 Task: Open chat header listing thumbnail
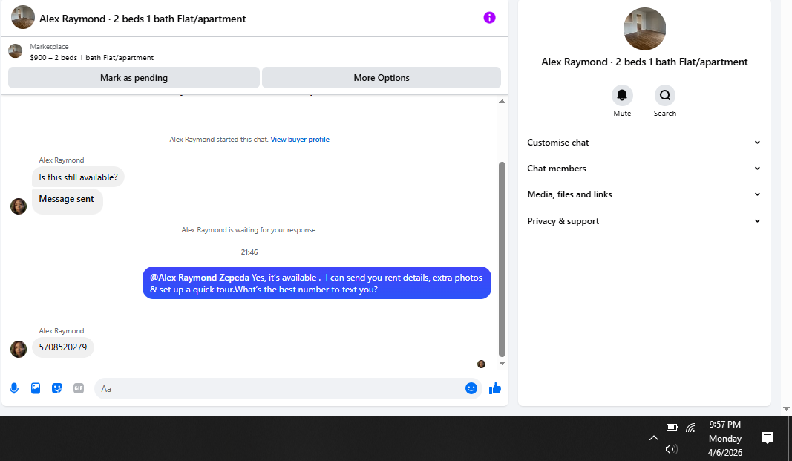coord(23,18)
